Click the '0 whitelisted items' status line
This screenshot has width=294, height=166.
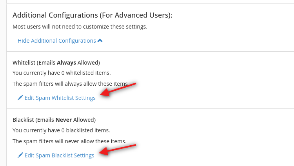[x=62, y=73]
